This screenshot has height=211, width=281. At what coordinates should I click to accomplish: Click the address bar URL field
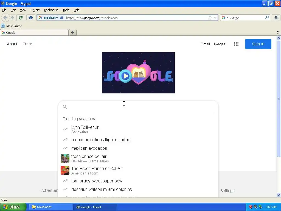(136, 18)
